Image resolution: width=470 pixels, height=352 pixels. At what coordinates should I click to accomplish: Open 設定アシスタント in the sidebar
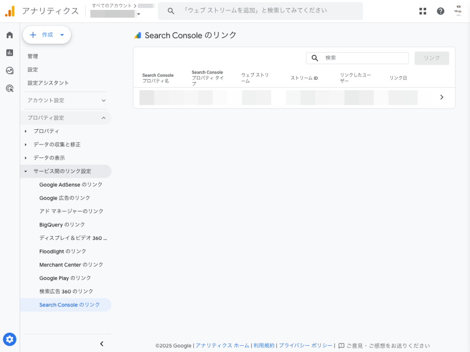point(48,83)
